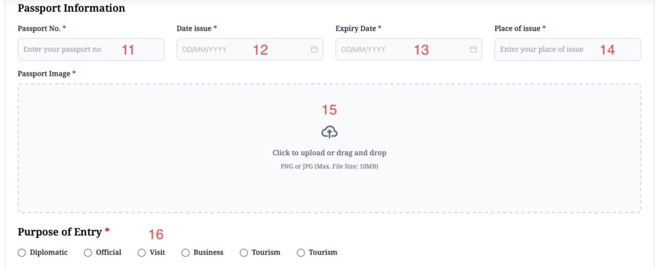659x269 pixels.
Task: Click the Purpose of Entry heading
Action: [x=60, y=232]
